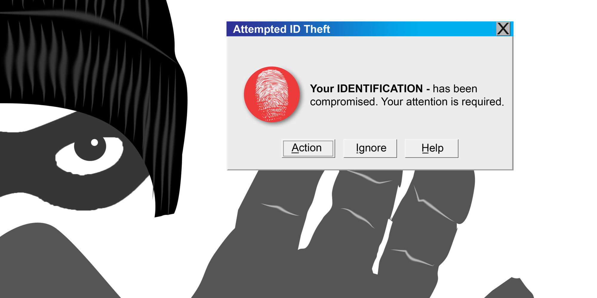597x298 pixels.
Task: Click the thief's gray shoulder
Action: click(45, 262)
